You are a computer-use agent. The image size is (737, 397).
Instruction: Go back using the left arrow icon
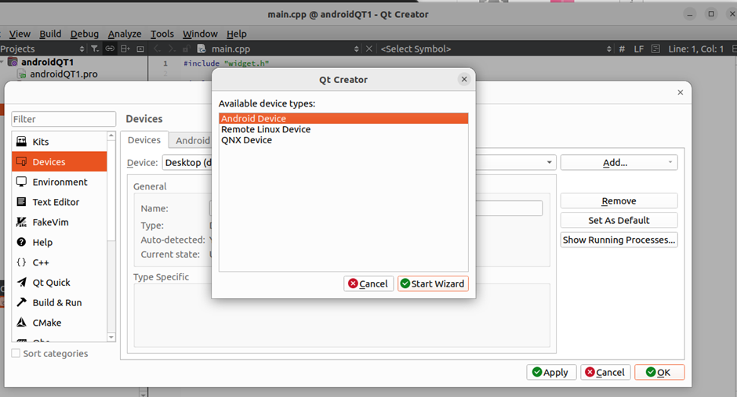158,49
